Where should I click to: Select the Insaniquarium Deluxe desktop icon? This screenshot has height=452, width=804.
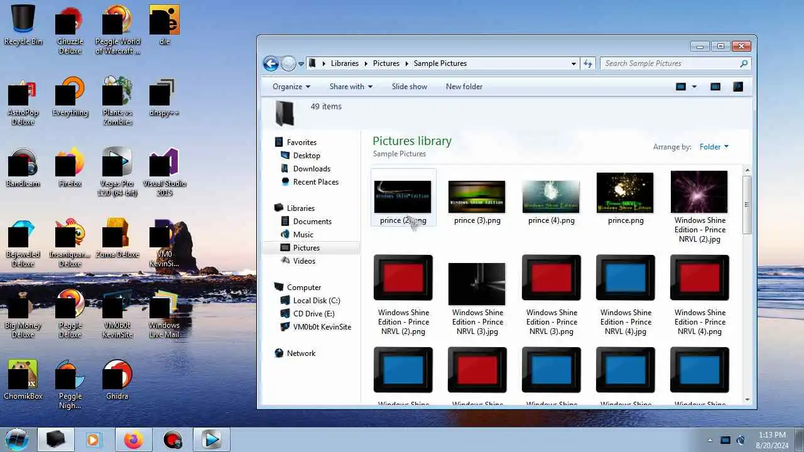point(70,243)
